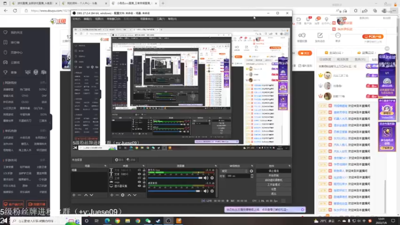Click 开播 camera icon on Douyu header

click(x=298, y=19)
